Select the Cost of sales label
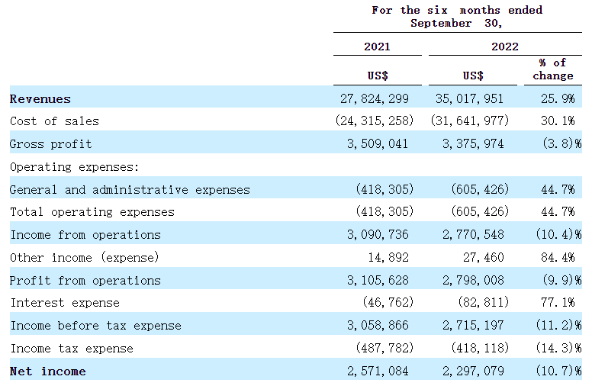Viewport: 592px width, 386px height. pos(54,121)
